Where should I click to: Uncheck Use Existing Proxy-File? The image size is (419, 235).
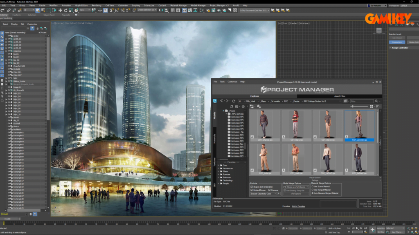[x=285, y=190]
